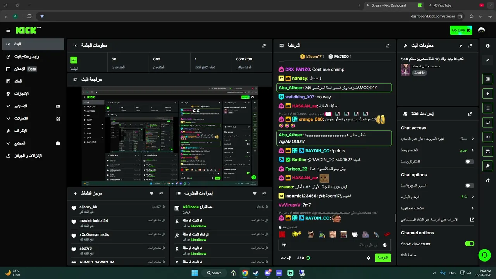Toggle channel actions widget in right toolbar

tap(487, 151)
